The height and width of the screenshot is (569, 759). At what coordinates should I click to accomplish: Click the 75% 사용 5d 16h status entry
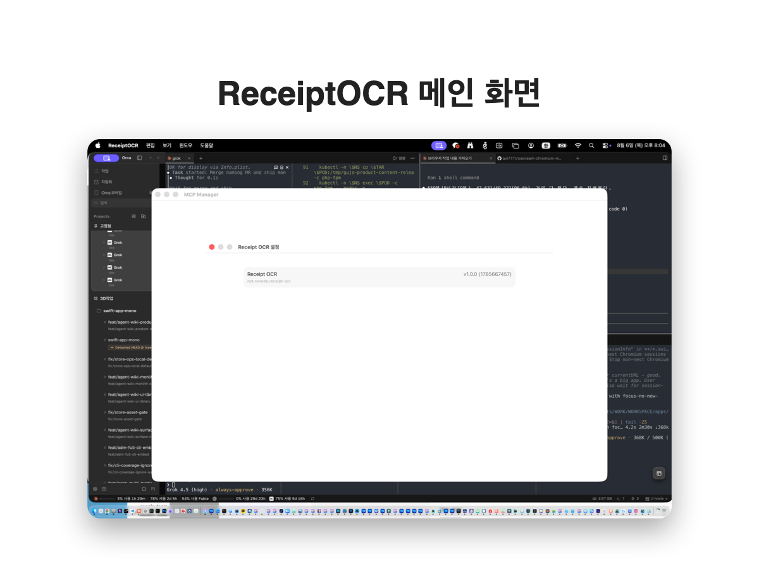point(287,498)
